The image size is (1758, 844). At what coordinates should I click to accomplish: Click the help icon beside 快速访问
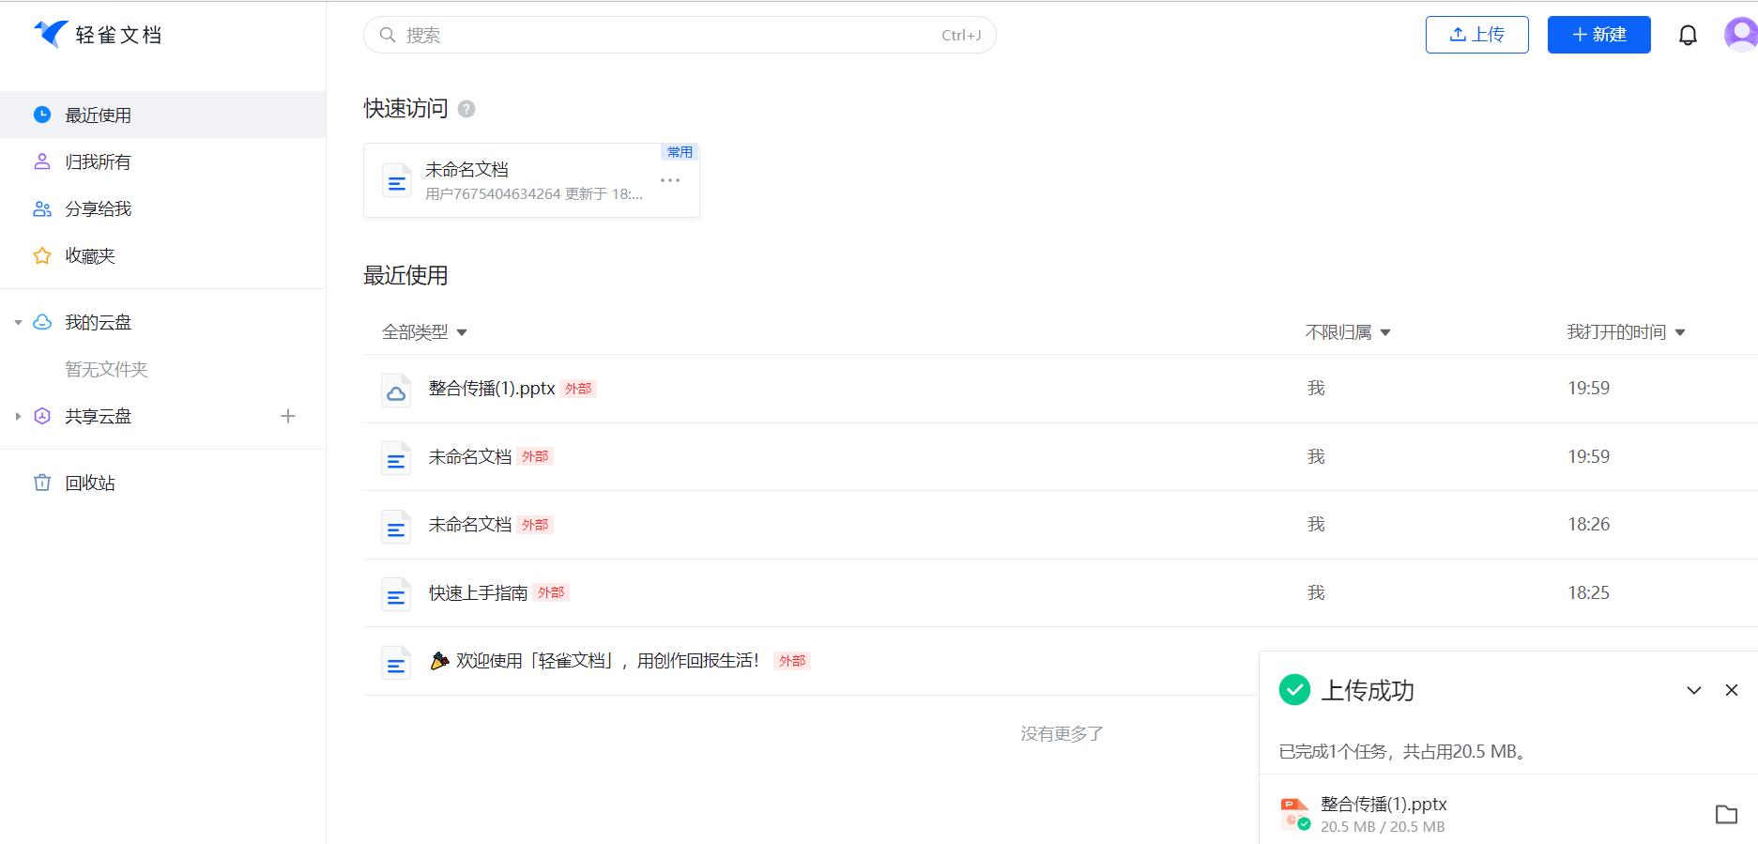466,109
